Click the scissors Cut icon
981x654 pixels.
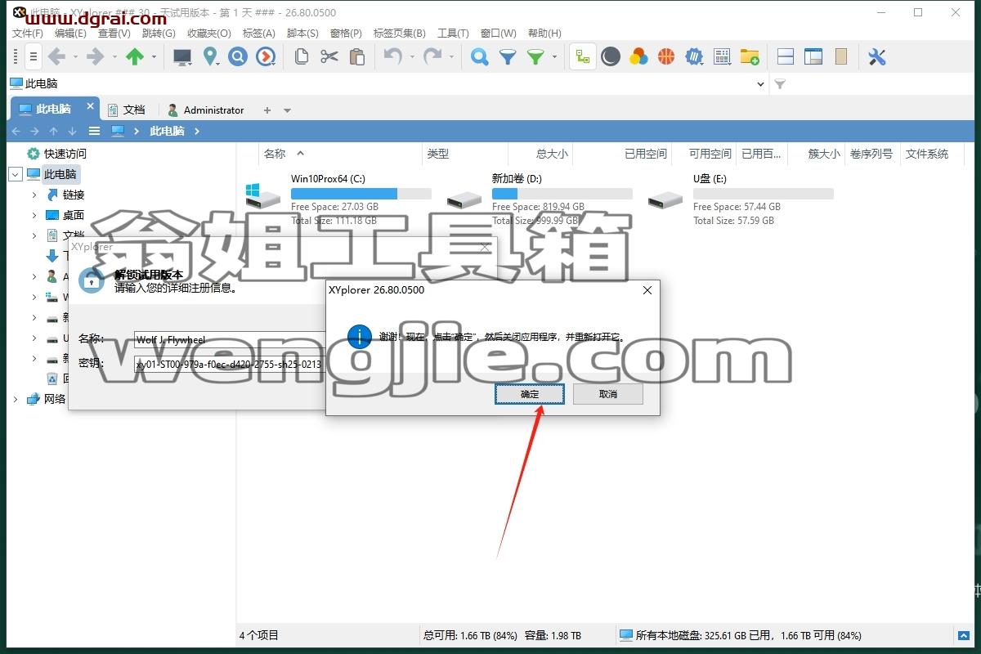(329, 56)
